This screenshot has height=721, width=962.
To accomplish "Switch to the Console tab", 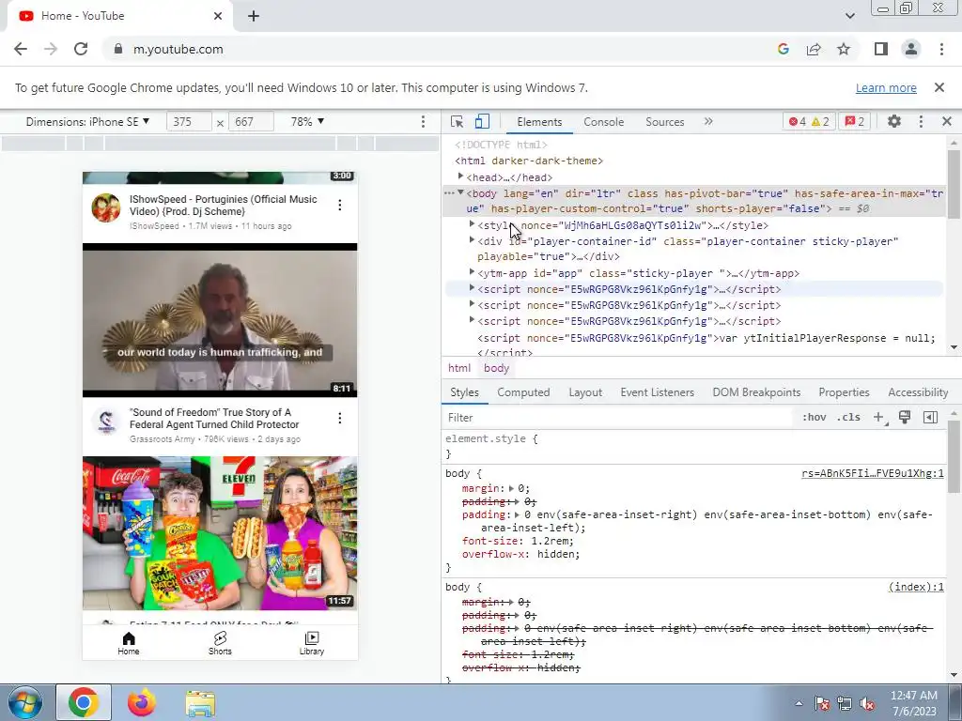I will (604, 121).
